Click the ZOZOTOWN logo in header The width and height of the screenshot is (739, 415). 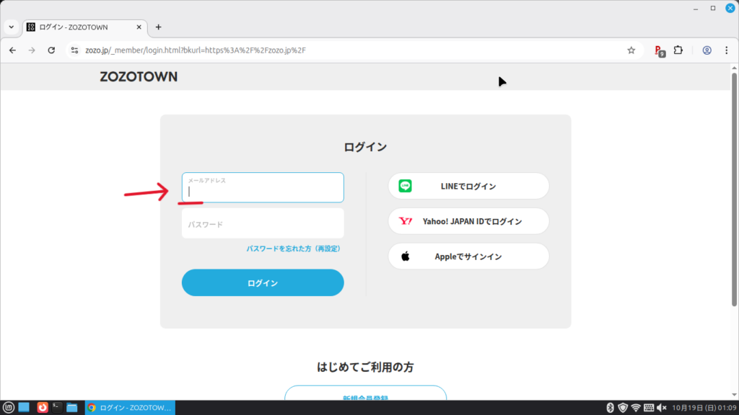[x=139, y=76]
